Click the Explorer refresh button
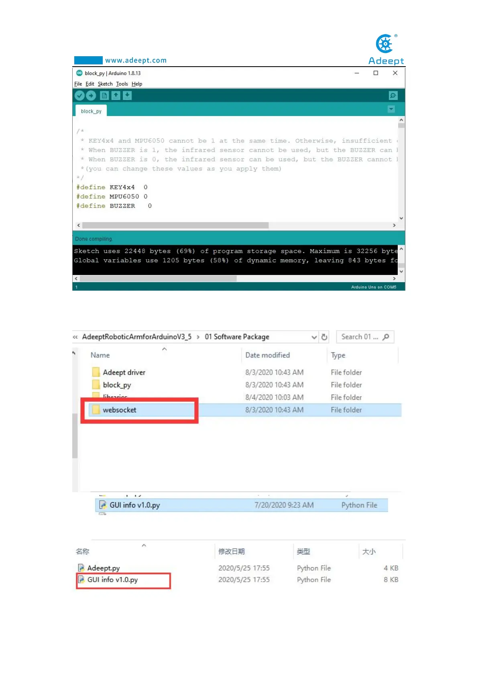The height and width of the screenshot is (676, 478). coord(324,337)
